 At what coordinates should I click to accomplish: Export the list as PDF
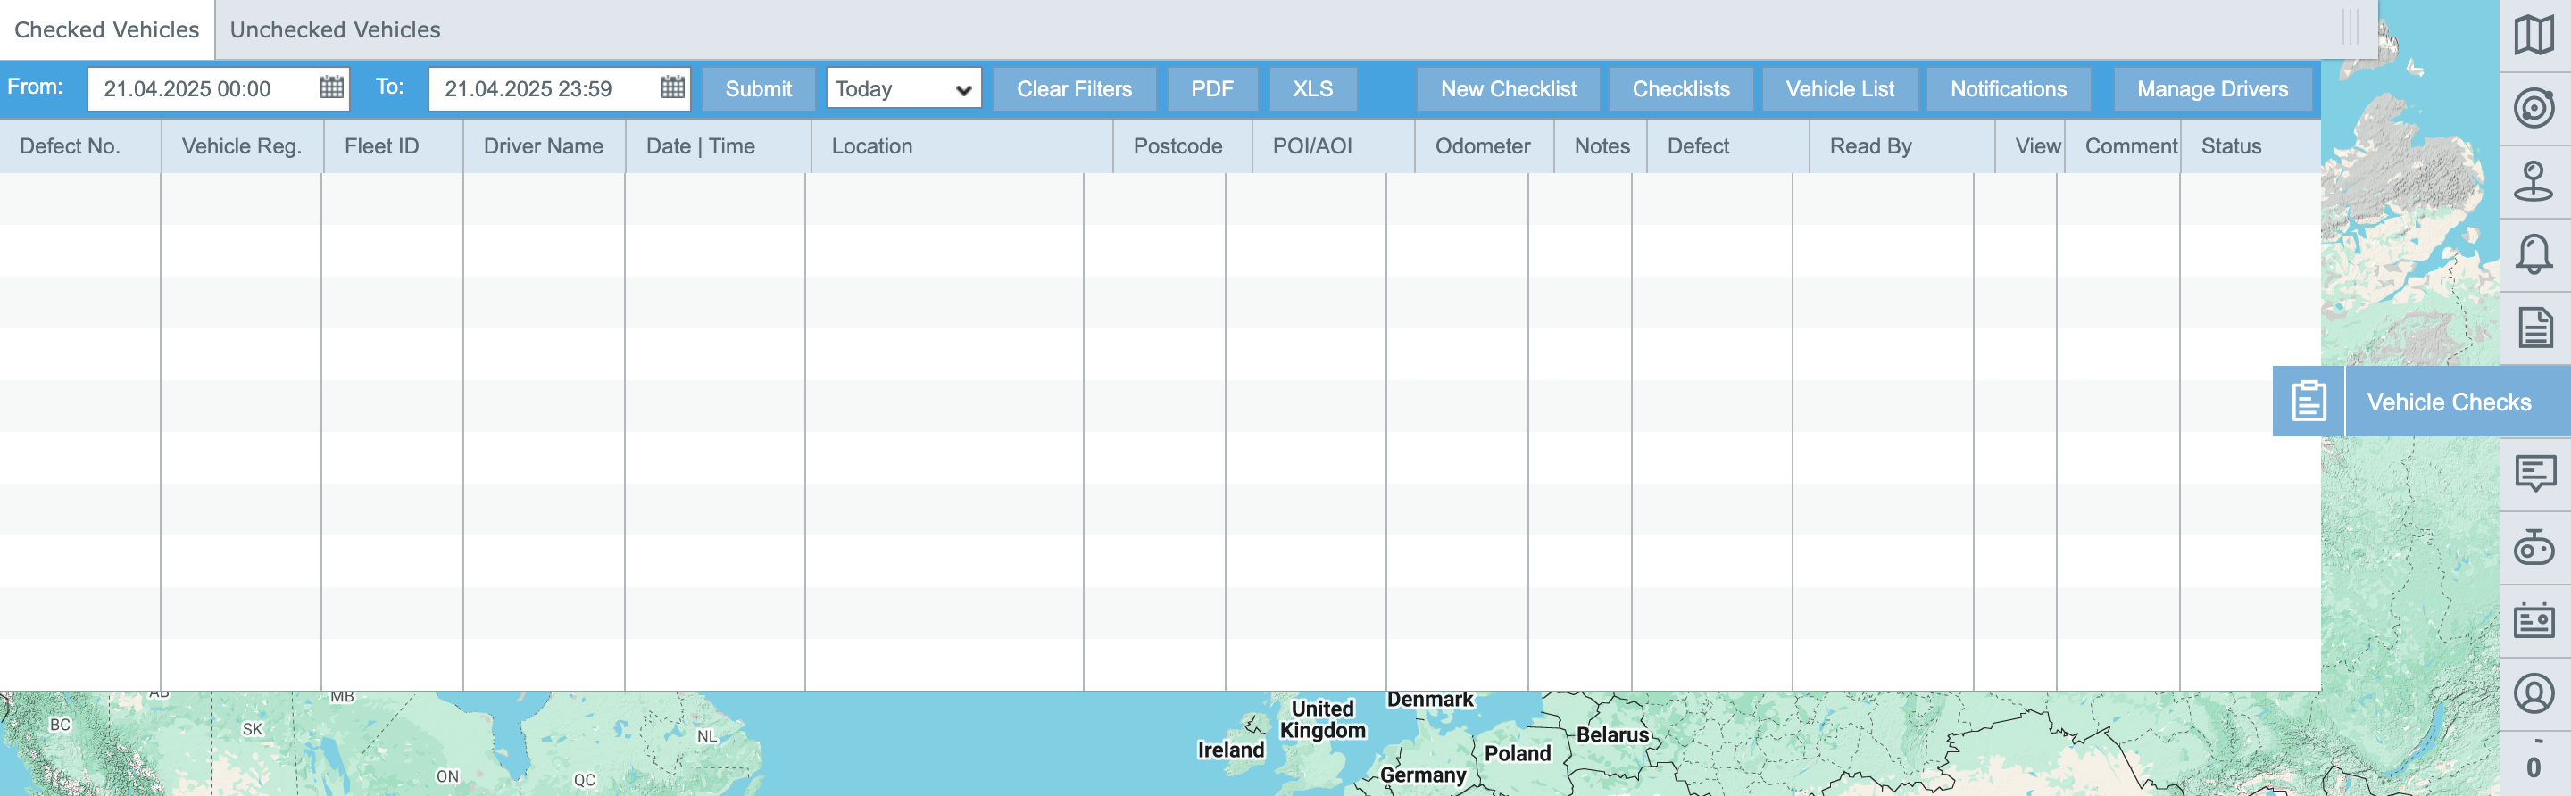[1211, 88]
